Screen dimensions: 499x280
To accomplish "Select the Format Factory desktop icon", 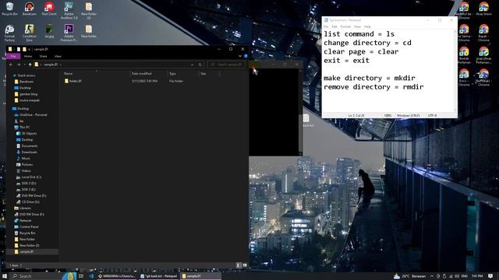I will [x=9, y=33].
